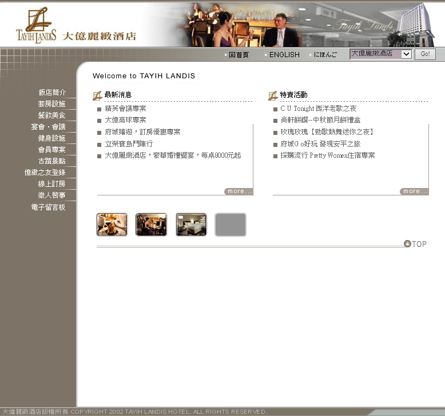The width and height of the screenshot is (445, 416).
Task: Click the Welcome to TAYIH LANDIS heading
Action: pyautogui.click(x=144, y=76)
